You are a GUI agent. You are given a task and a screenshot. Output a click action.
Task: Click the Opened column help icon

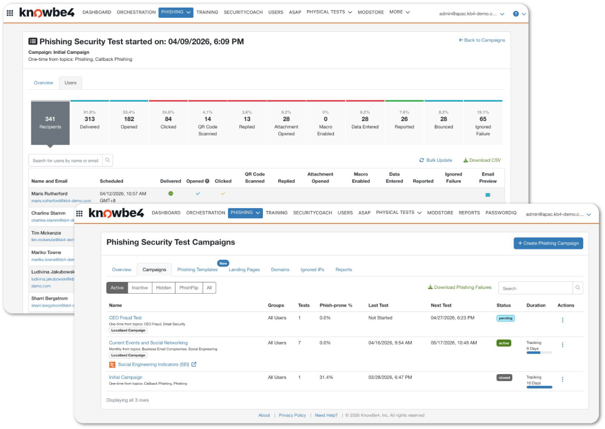tap(207, 181)
